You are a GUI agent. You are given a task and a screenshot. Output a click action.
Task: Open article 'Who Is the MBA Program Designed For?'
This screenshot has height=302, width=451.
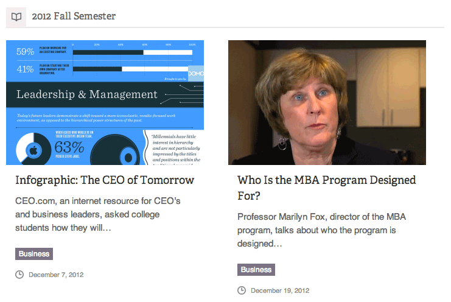[326, 188]
